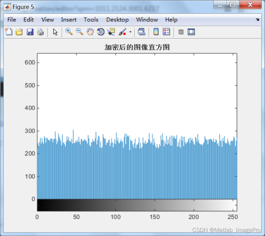Viewport: 265px width, 236px height.
Task: Click the Show Plot Tools icon
Action: point(191,32)
